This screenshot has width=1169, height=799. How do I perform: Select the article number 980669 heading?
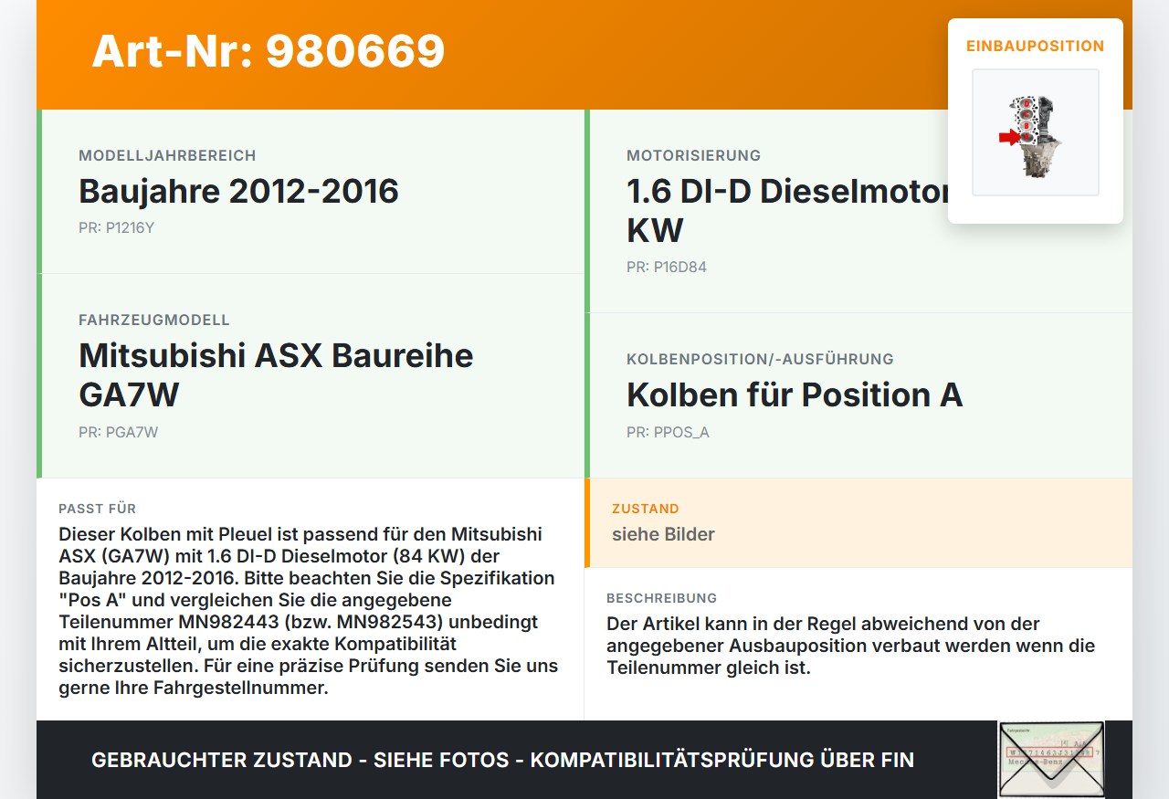(x=268, y=53)
